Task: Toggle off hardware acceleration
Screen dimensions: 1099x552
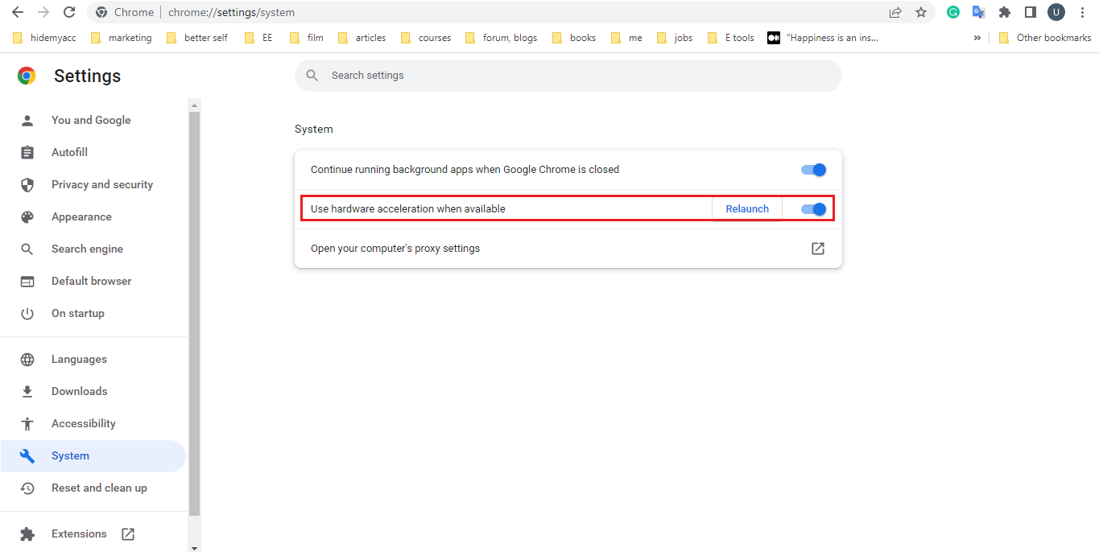Action: (813, 208)
